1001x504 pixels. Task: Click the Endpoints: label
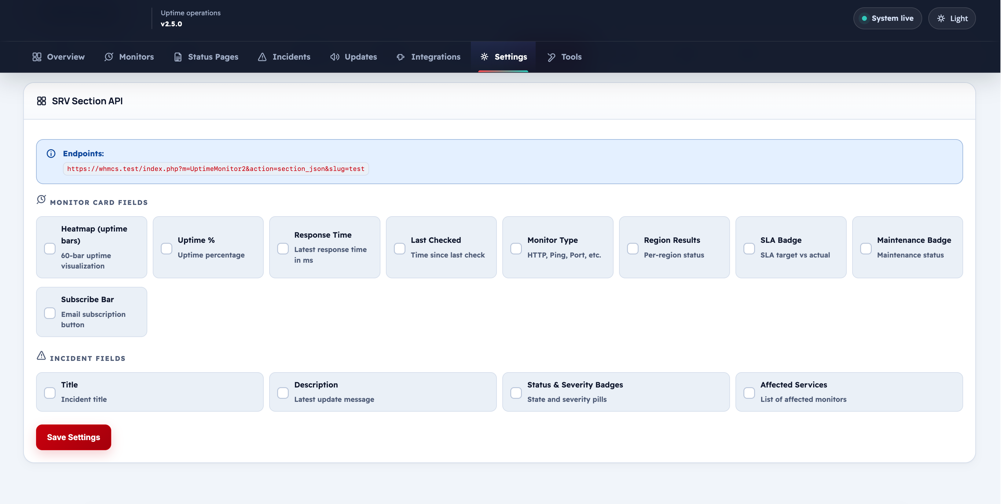[x=83, y=154]
